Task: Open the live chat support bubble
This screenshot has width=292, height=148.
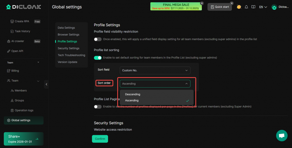Action: coord(282,135)
